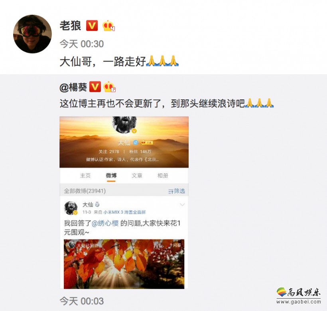The image size is (327, 311).
Task: Switch to the 主页 tab
Action: click(85, 176)
